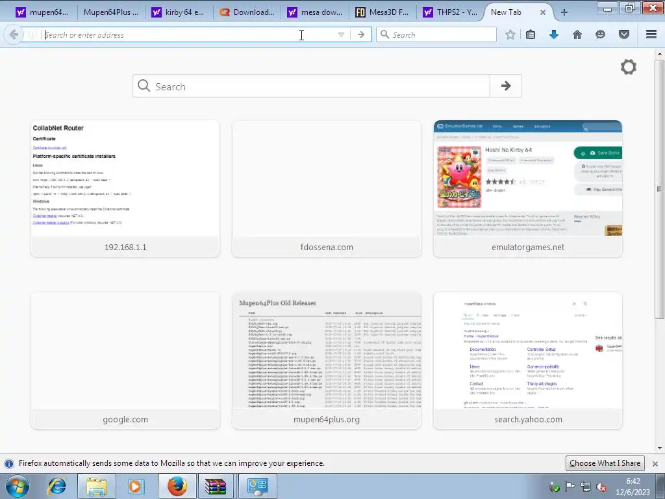Show the address bar history dropdown arrow
This screenshot has height=499, width=665.
click(x=341, y=35)
